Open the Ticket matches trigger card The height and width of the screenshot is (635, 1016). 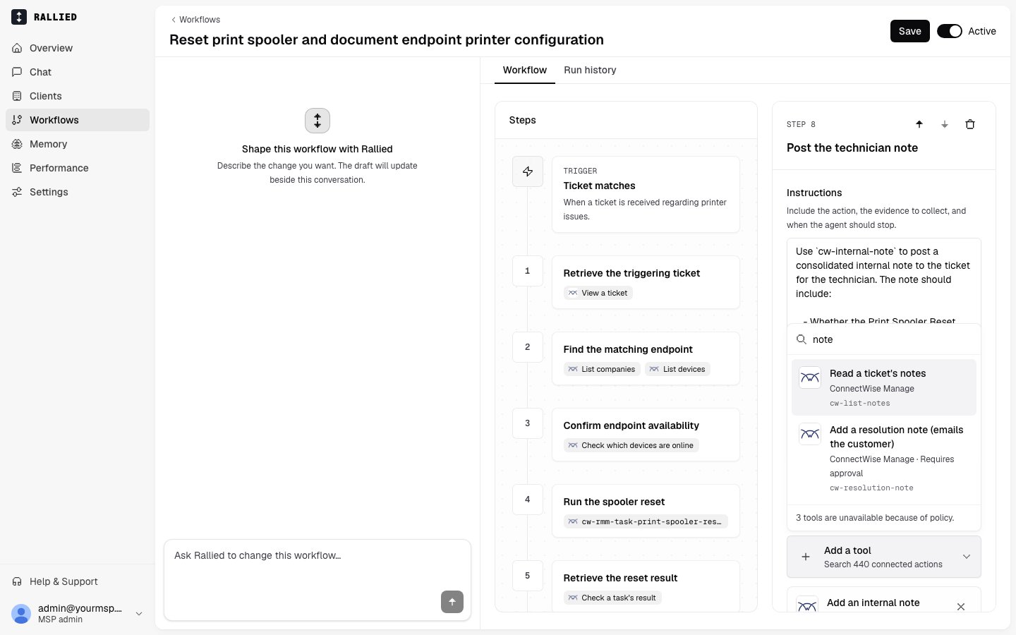click(646, 194)
